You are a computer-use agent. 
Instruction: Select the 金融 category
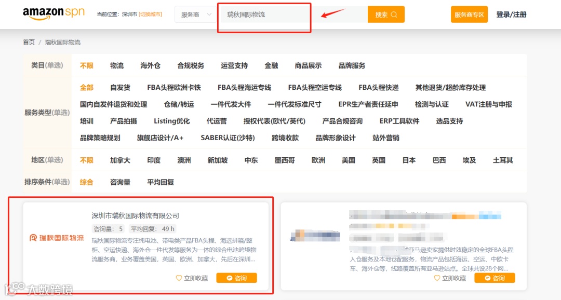click(271, 65)
